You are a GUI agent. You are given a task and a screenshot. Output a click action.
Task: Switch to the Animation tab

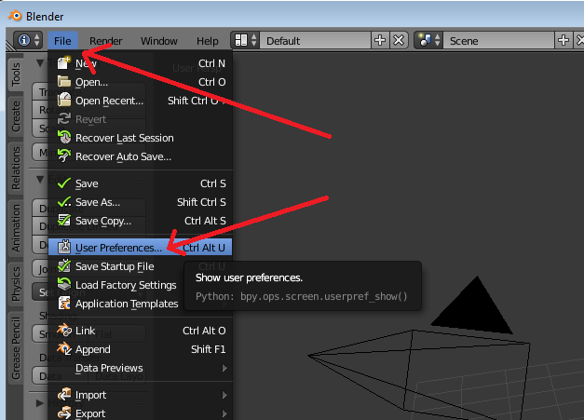click(15, 227)
